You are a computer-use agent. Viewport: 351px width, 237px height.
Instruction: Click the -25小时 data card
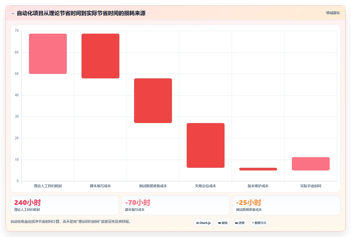286,205
